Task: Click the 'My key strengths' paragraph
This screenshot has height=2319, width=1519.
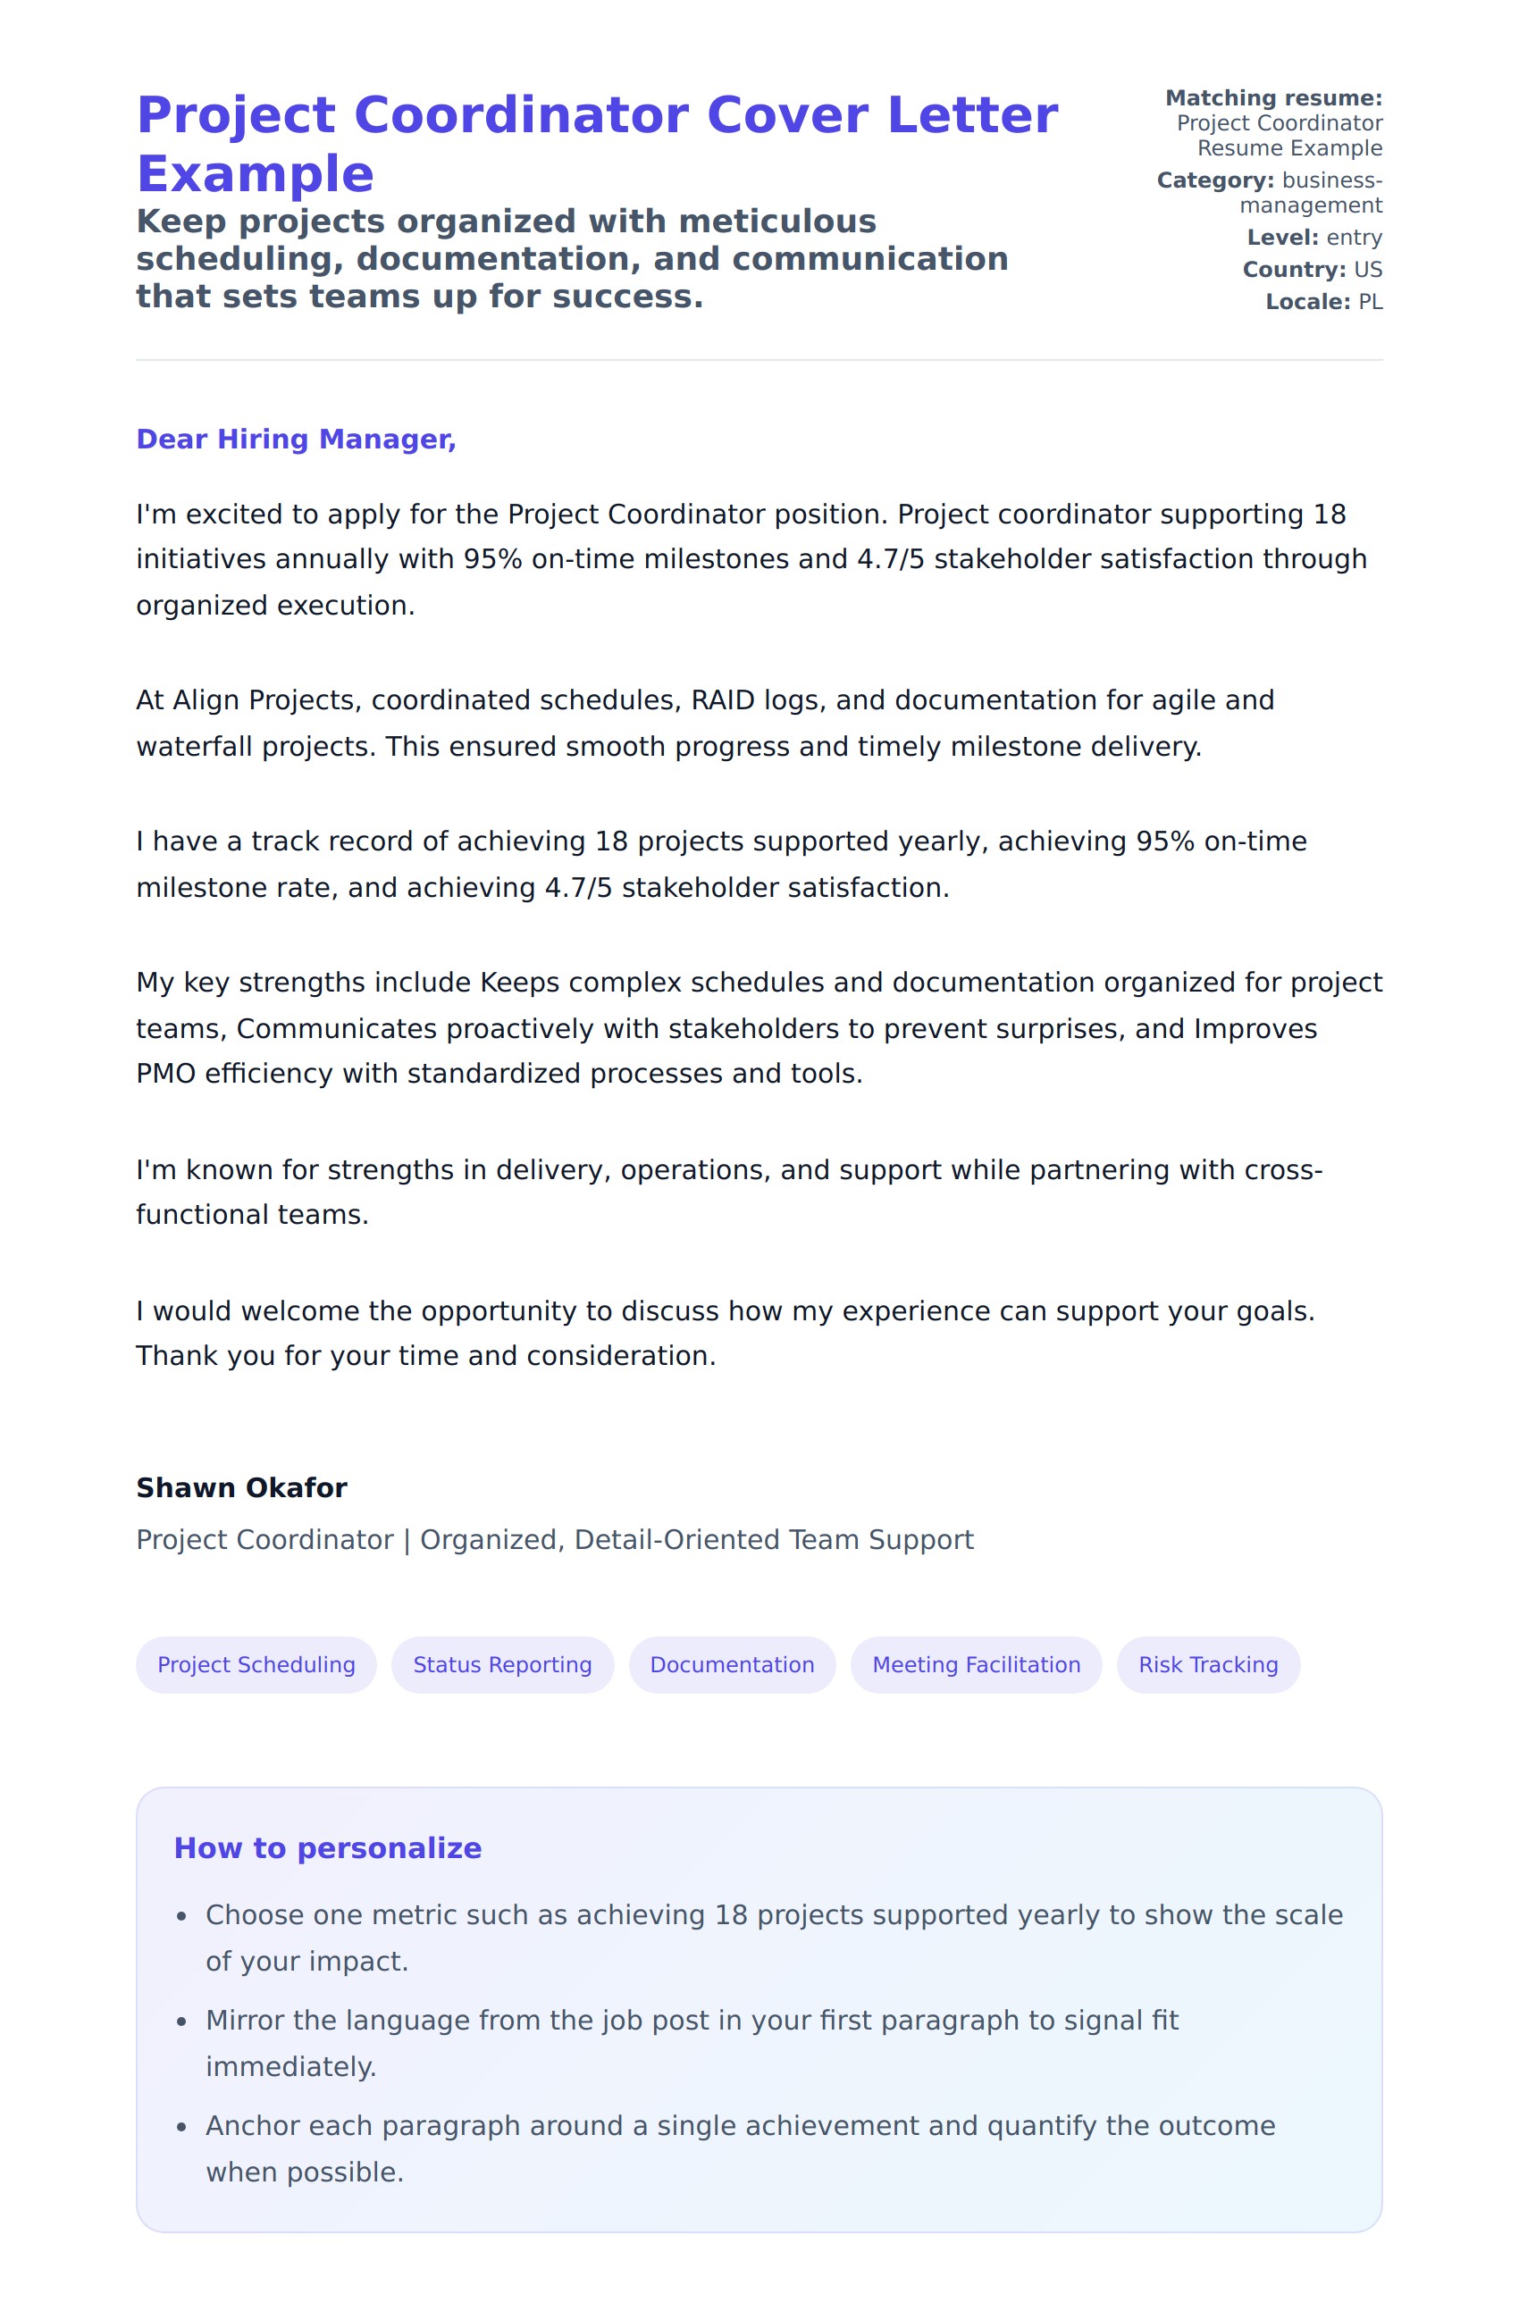Action: [x=758, y=1028]
